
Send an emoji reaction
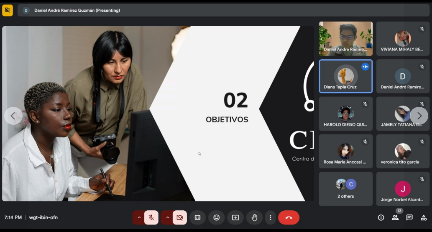pos(216,217)
